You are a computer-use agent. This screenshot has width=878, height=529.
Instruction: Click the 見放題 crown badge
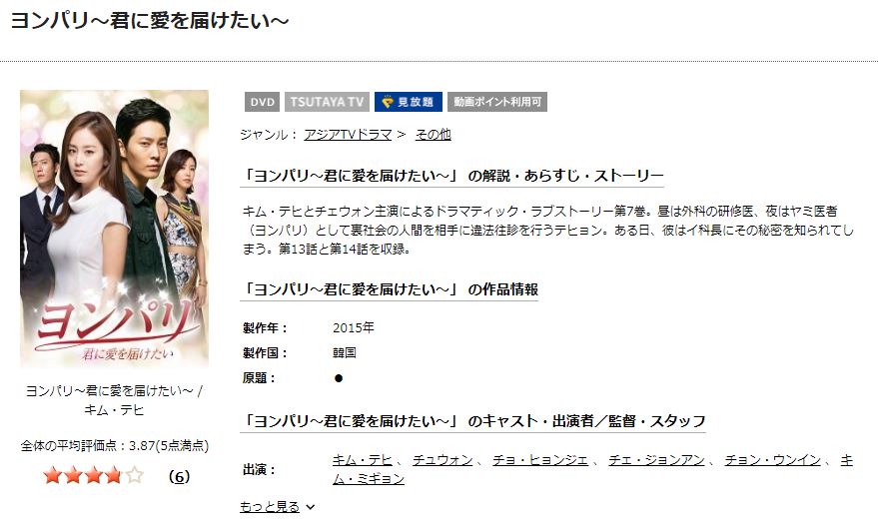point(409,102)
